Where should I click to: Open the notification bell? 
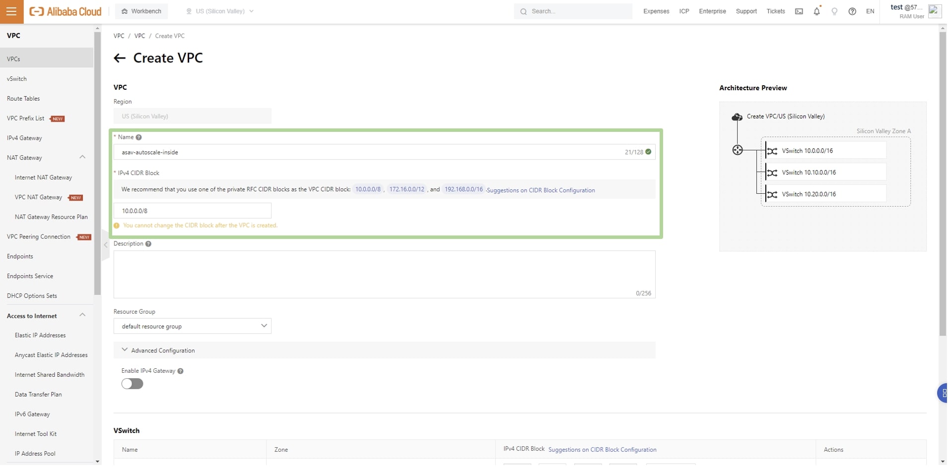[x=816, y=11]
